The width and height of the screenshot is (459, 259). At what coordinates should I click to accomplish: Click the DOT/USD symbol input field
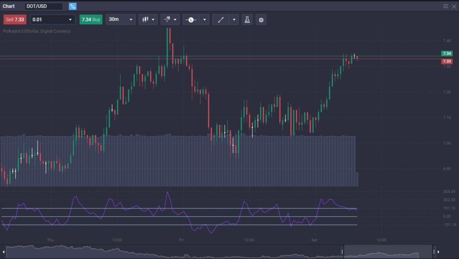[43, 6]
